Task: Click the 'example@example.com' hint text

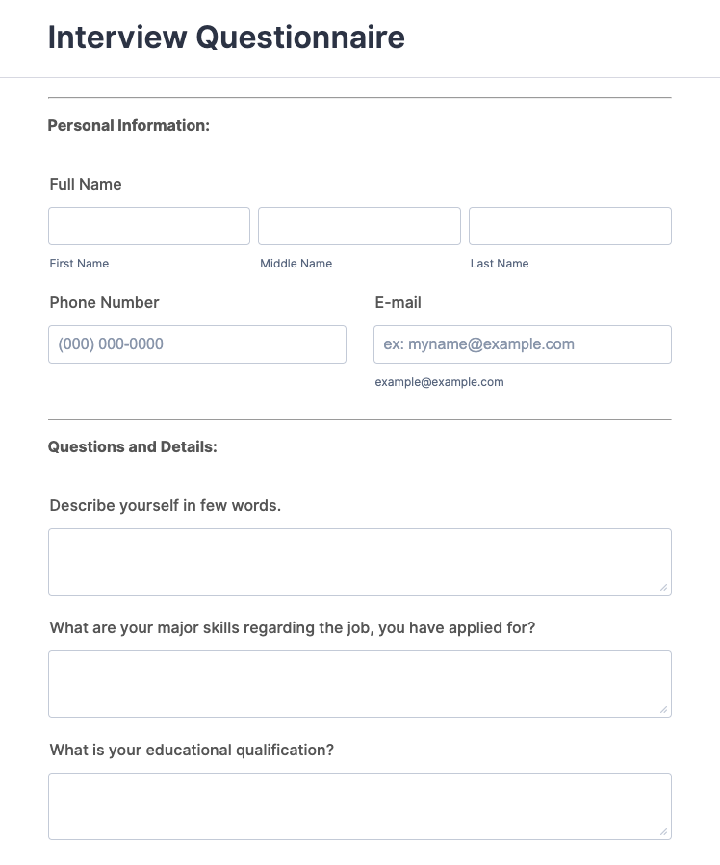Action: pyautogui.click(x=439, y=382)
